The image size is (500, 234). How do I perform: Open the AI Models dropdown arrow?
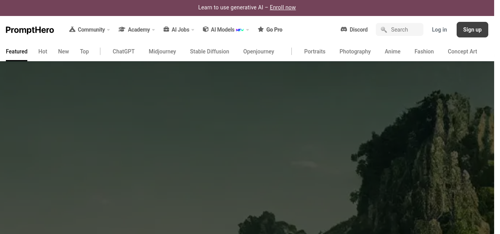tap(248, 30)
